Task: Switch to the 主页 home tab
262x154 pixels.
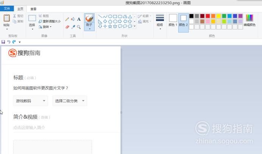Action: (x=20, y=9)
